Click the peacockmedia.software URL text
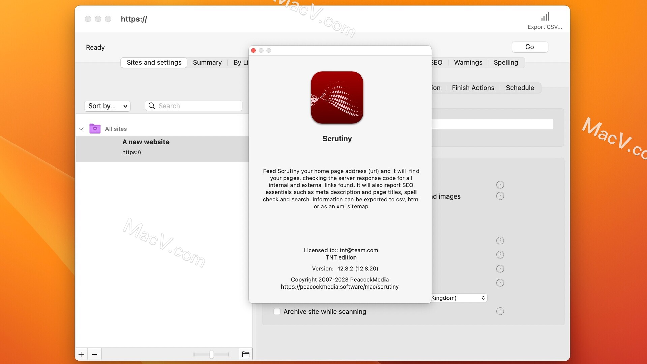Viewport: 647px width, 364px height. click(340, 287)
